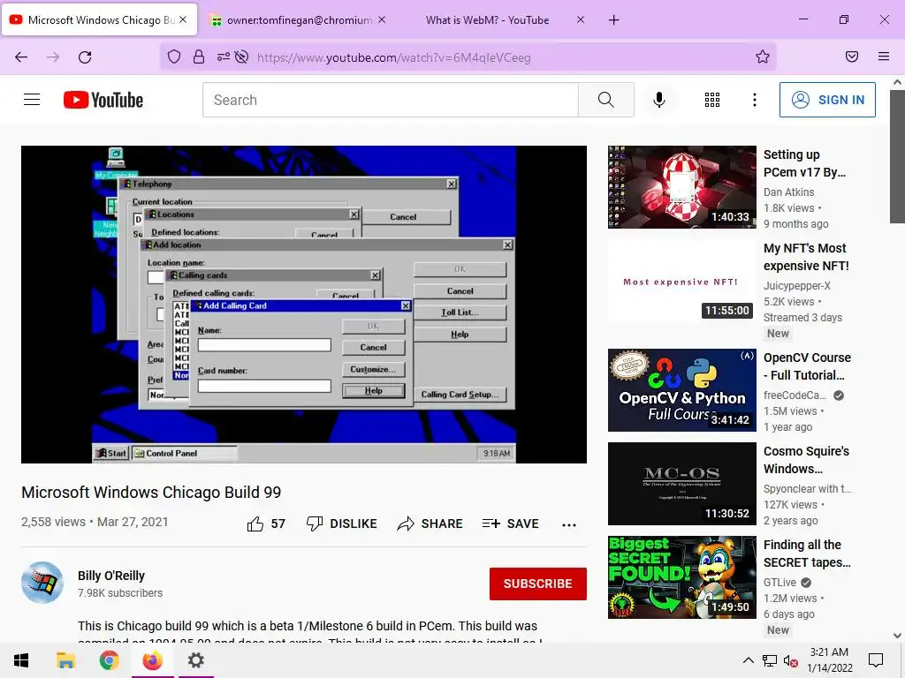
Task: Open Setting up PCem v17 thumbnail
Action: 682,187
